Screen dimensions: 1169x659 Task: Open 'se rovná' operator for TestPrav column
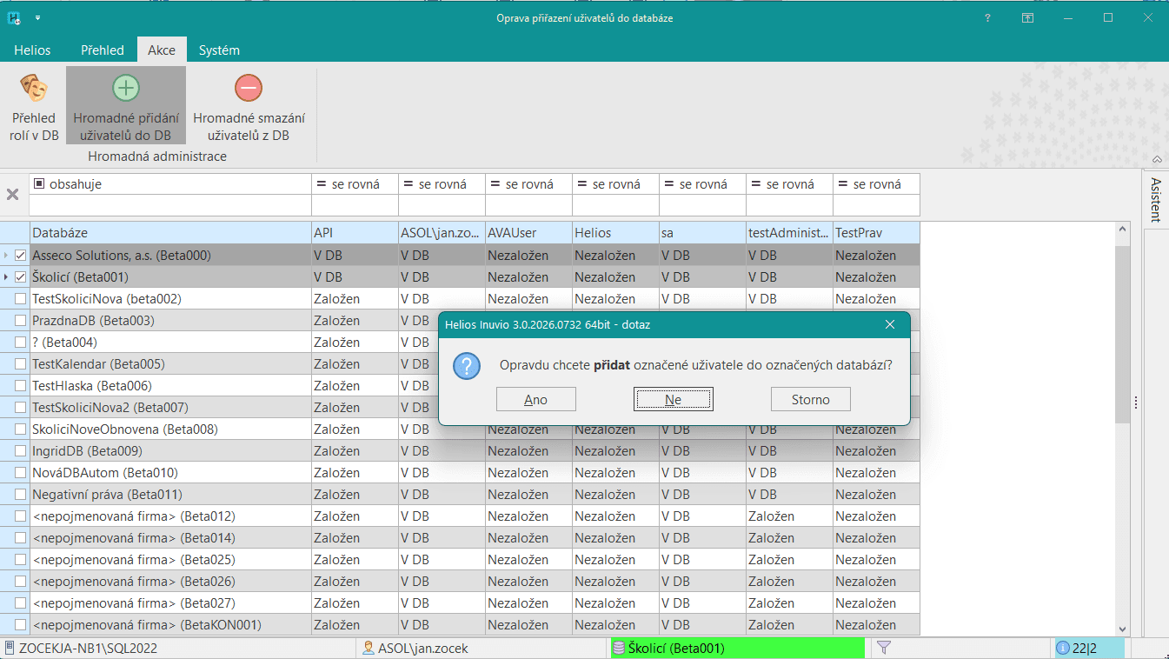click(876, 184)
